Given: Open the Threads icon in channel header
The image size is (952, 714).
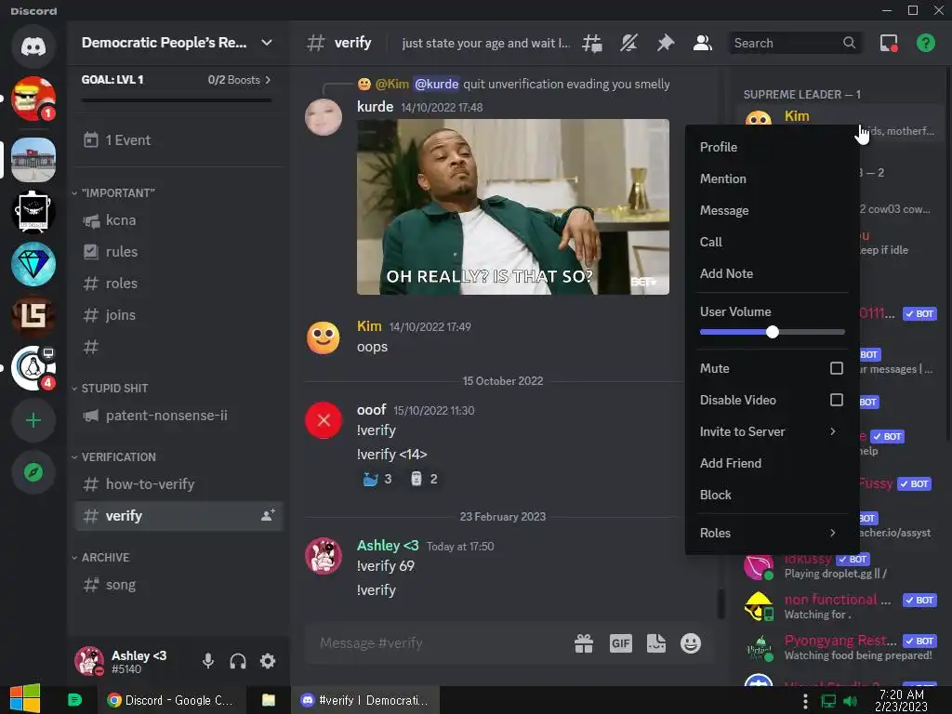Looking at the screenshot, I should click(x=592, y=43).
